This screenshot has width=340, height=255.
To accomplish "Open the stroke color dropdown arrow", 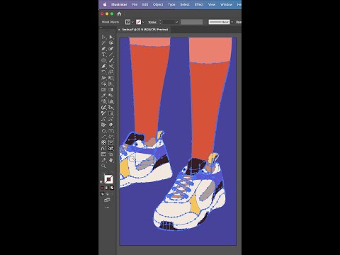I will [143, 22].
